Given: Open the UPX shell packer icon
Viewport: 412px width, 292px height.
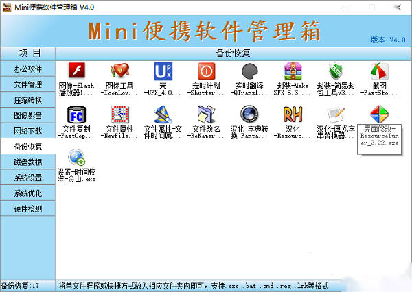Looking at the screenshot, I should tap(163, 71).
